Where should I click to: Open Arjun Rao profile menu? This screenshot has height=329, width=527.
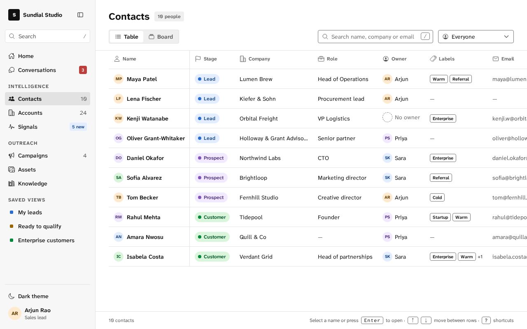(x=47, y=313)
